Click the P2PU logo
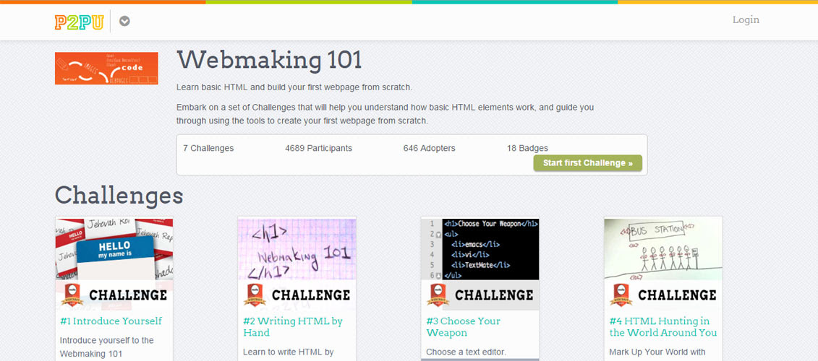This screenshot has width=818, height=361. click(x=79, y=22)
